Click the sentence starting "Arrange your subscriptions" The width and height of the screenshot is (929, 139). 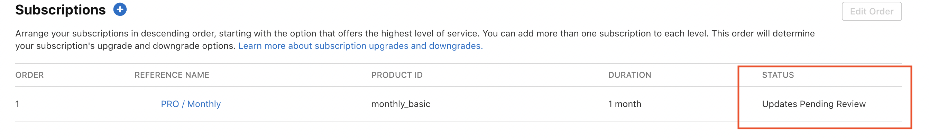tap(217, 34)
